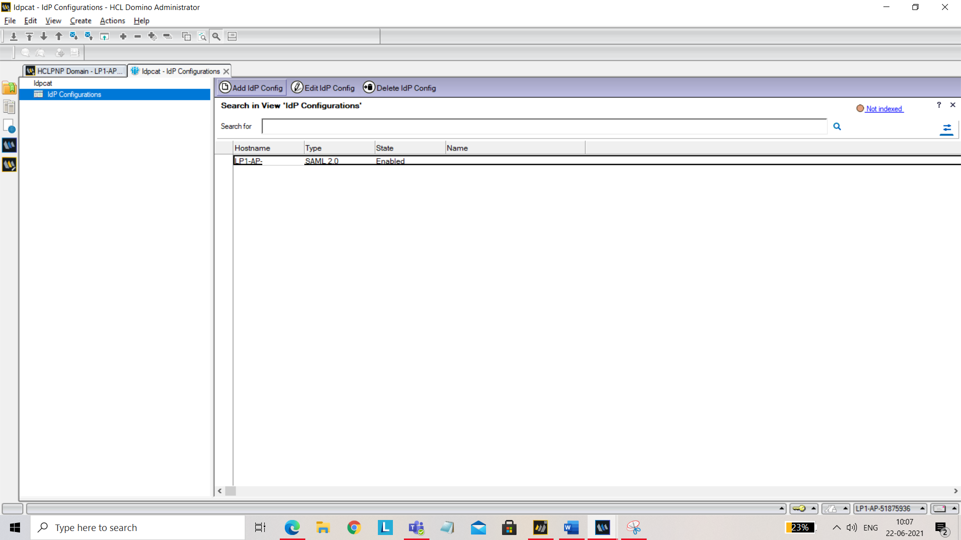Click Edit IdP Config button
The width and height of the screenshot is (961, 540).
coord(323,87)
